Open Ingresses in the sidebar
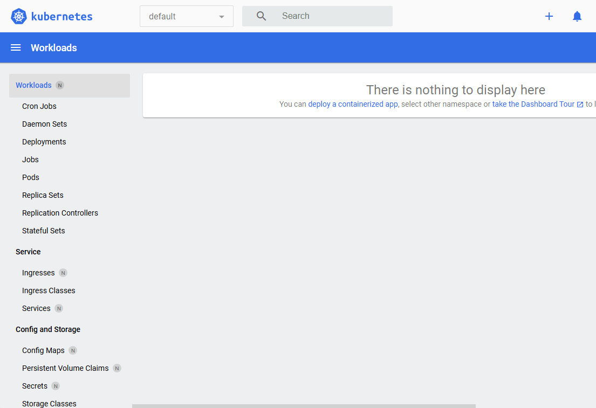The height and width of the screenshot is (408, 596). tap(38, 273)
